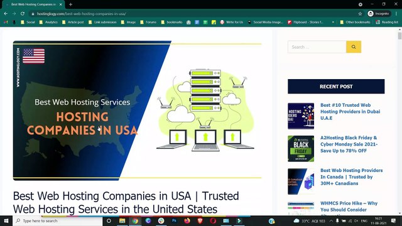402x226 pixels.
Task: Open Photoshop from the taskbar
Action: (x=174, y=220)
